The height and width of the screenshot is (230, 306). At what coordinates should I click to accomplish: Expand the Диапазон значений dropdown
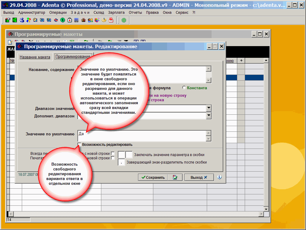(209, 108)
